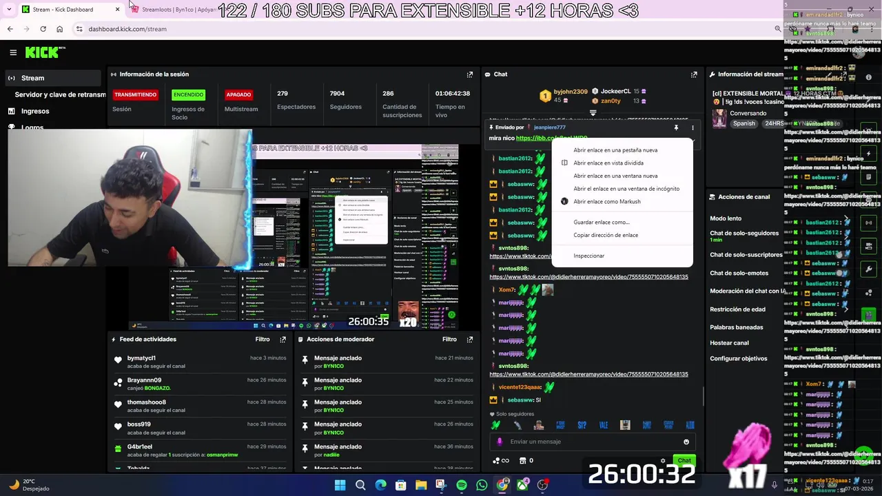Click 'Brayannn09' in activity feed

(x=144, y=380)
